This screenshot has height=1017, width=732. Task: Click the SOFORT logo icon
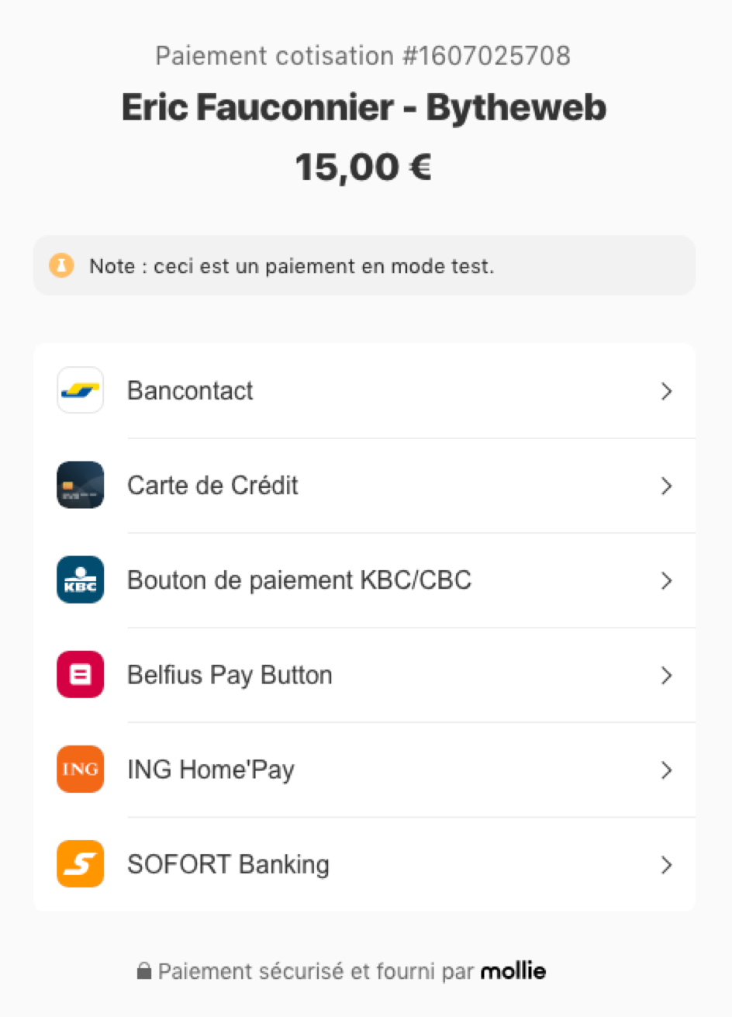point(80,863)
